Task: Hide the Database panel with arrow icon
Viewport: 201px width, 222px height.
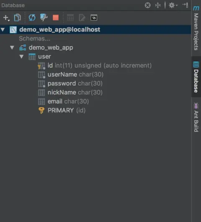Action: (x=185, y=5)
